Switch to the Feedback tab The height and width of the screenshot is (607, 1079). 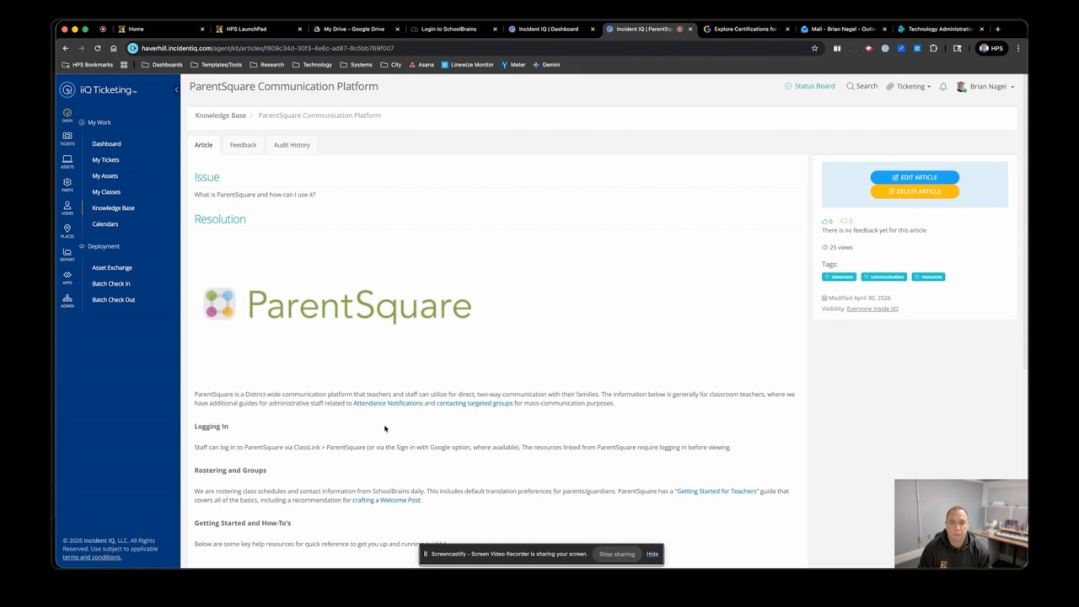tap(243, 145)
